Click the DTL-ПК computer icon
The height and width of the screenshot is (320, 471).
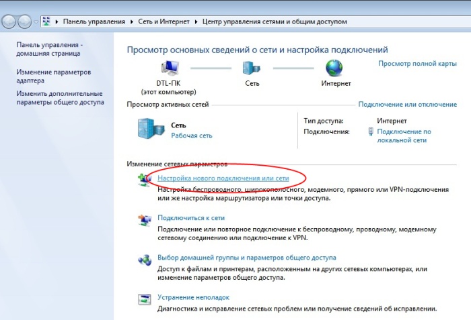168,68
